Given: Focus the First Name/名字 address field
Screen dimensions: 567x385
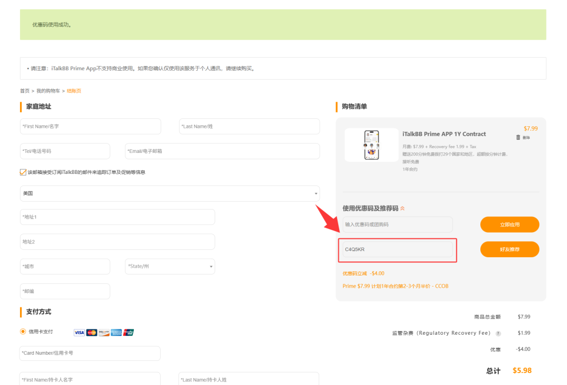Looking at the screenshot, I should [x=90, y=126].
